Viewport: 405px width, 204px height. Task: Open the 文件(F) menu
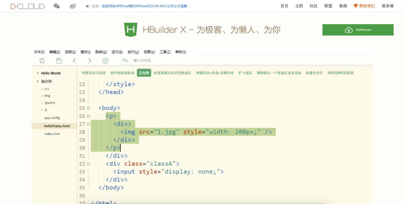click(39, 52)
